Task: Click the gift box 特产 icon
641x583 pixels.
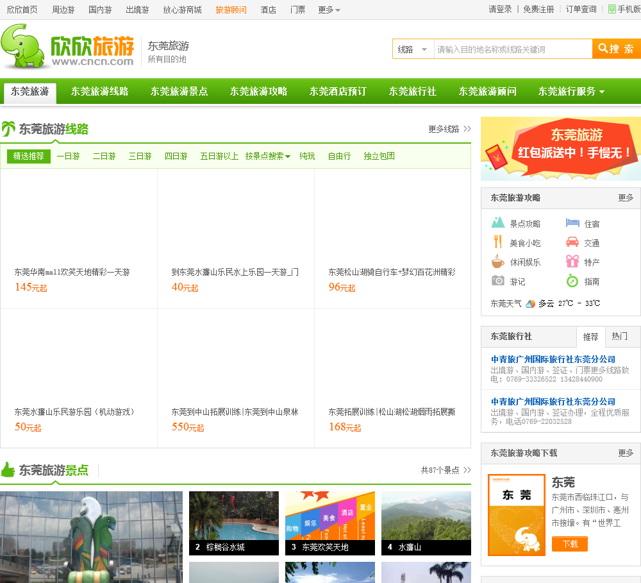Action: tap(572, 262)
